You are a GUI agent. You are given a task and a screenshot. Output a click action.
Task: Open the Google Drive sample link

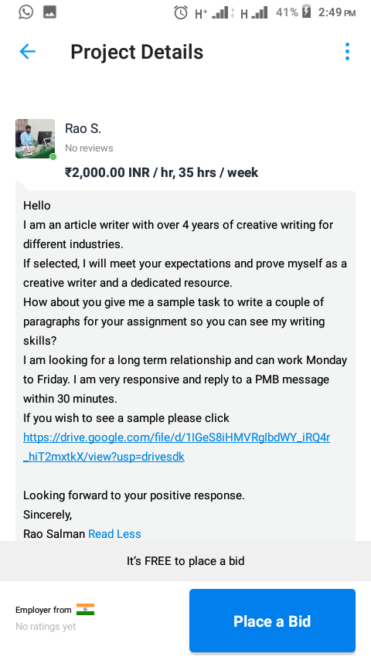coord(176,447)
